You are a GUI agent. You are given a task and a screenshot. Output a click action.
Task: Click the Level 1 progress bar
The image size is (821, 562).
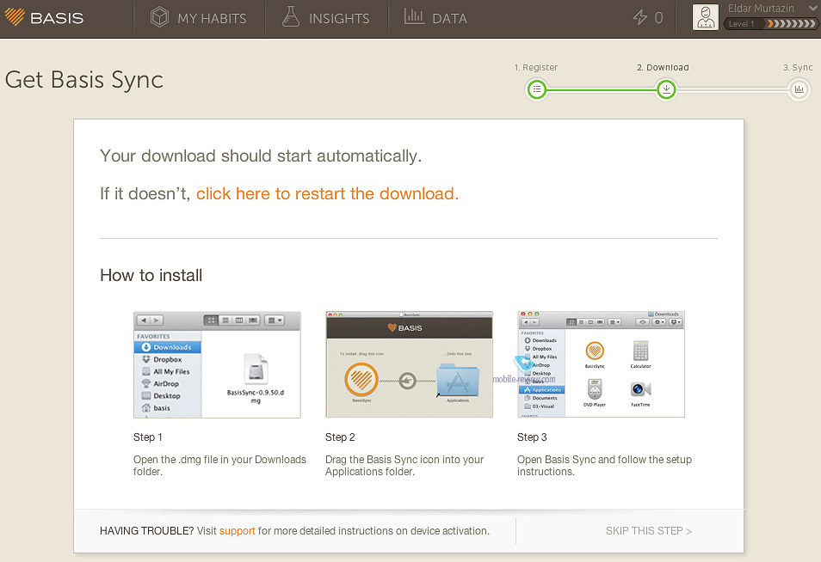tap(769, 24)
